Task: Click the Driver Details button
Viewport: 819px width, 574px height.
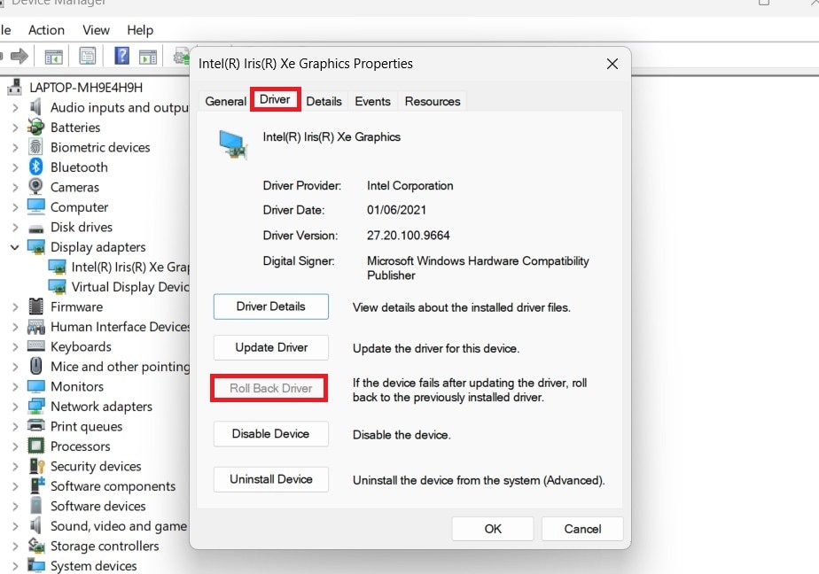Action: coord(270,306)
